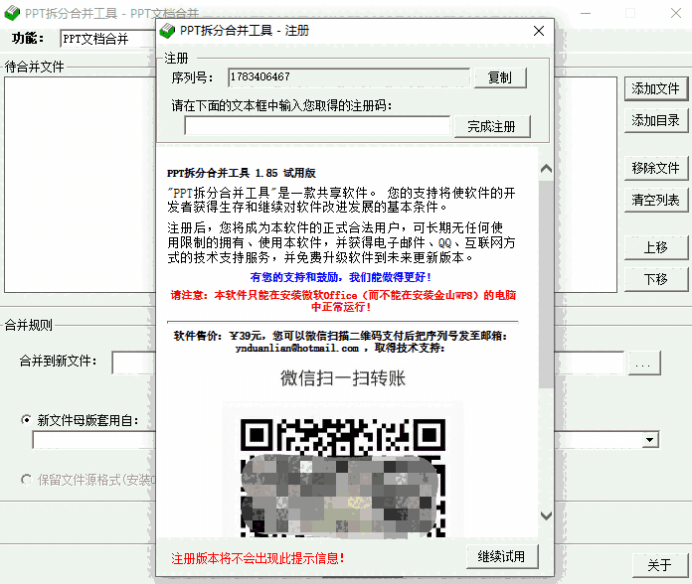Click the email ynduanlian@hotmail.com text
This screenshot has height=584, width=692.
297,349
